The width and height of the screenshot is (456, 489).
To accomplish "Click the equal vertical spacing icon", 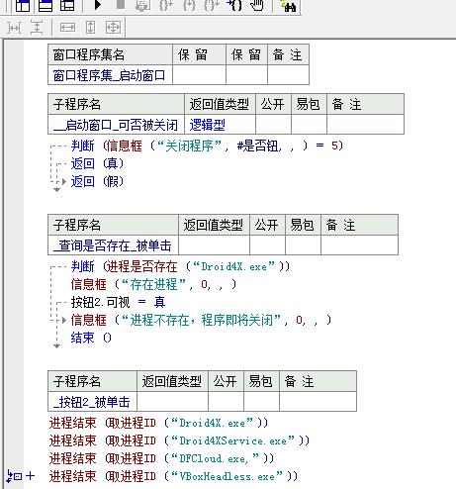I will click(x=37, y=27).
